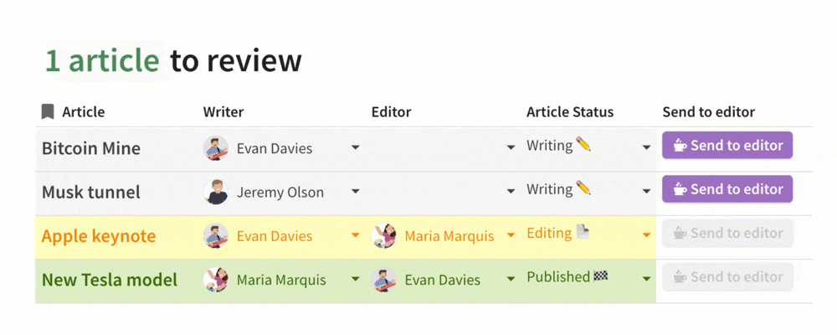837x335 pixels.
Task: Click disabled Send to editor in Apple keynote row
Action: click(x=727, y=233)
